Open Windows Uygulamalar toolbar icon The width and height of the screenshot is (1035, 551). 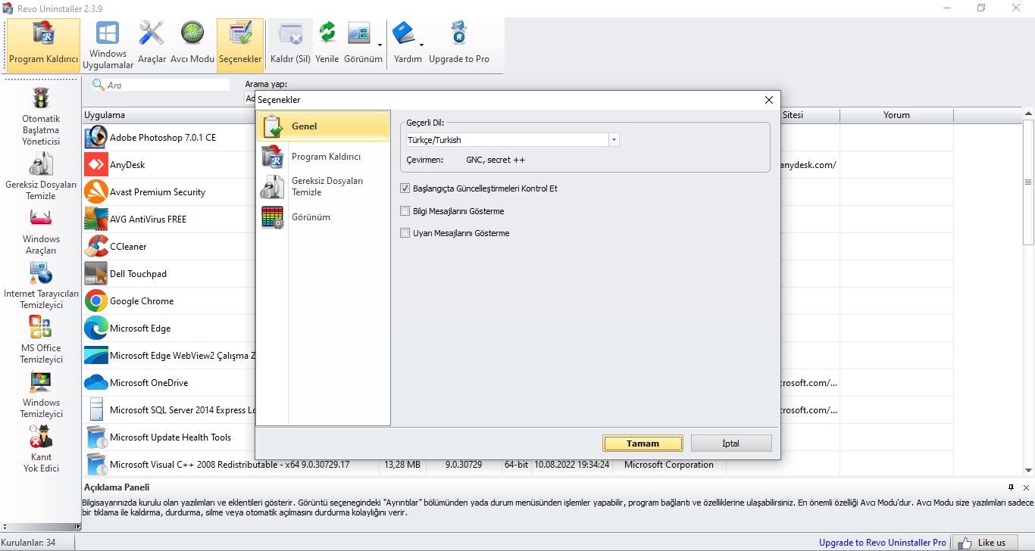pos(108,45)
